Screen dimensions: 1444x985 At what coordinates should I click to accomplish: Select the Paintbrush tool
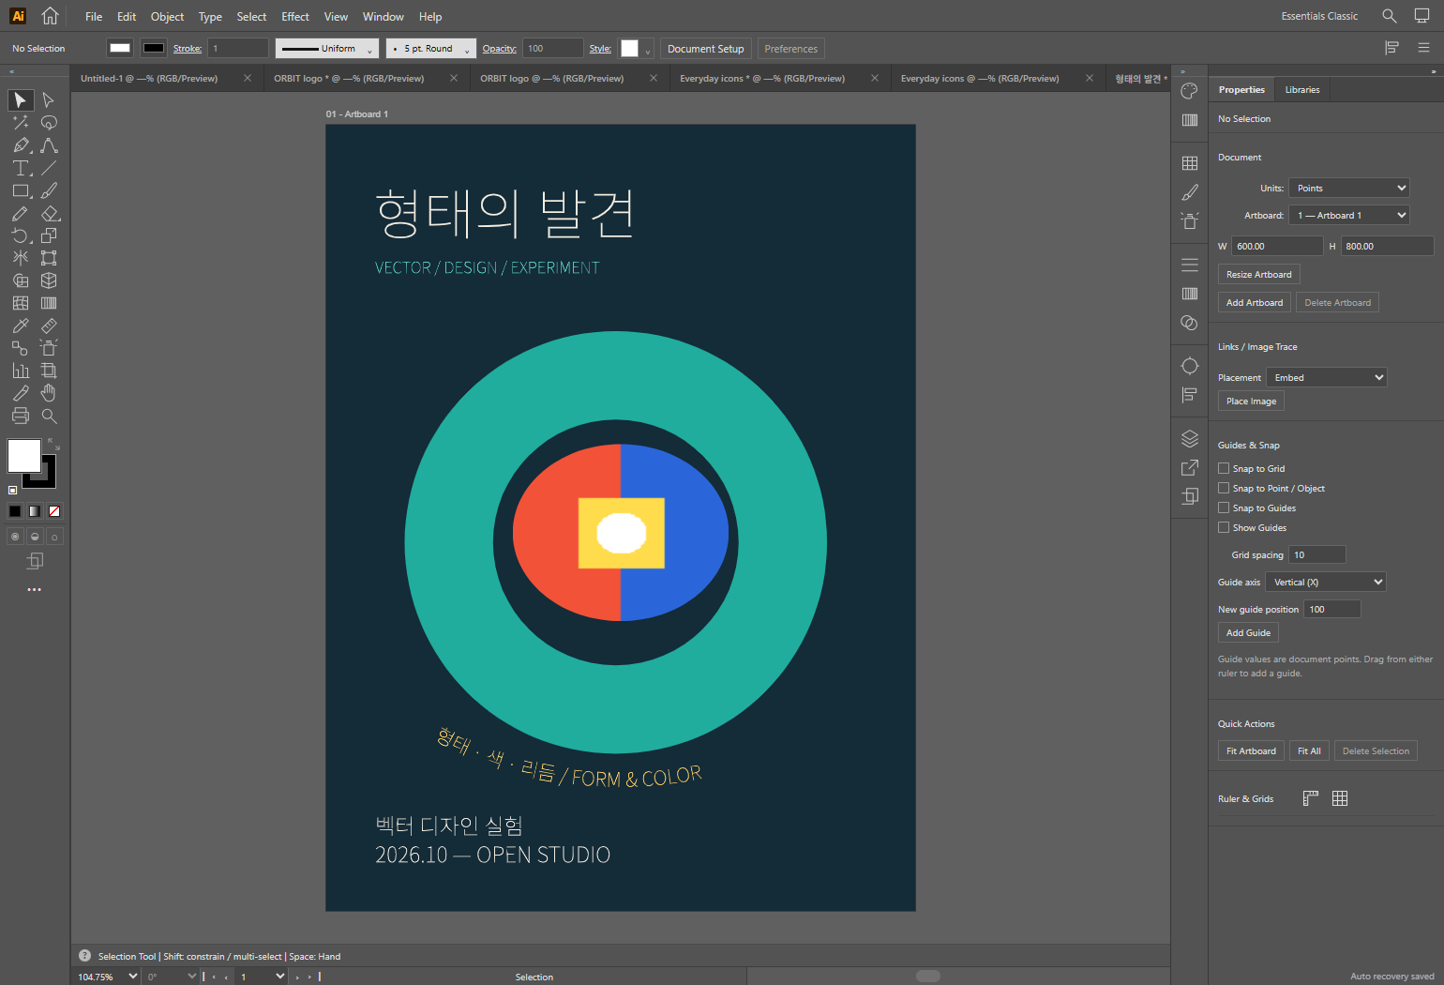coord(49,190)
